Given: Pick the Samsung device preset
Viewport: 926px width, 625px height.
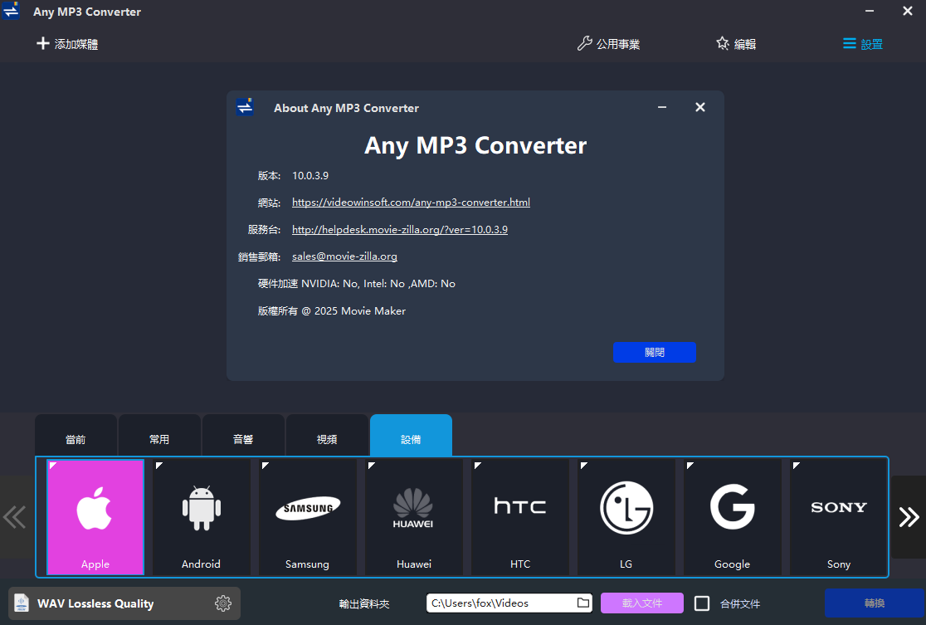Looking at the screenshot, I should tap(308, 516).
